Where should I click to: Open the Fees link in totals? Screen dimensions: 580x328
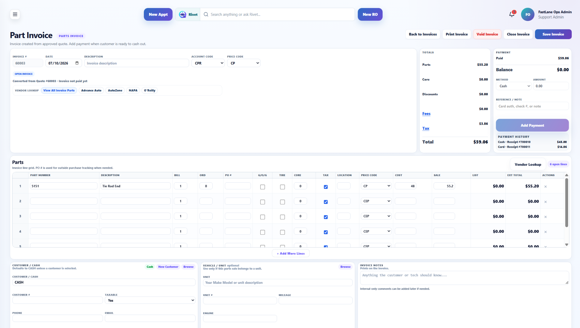coord(426,114)
